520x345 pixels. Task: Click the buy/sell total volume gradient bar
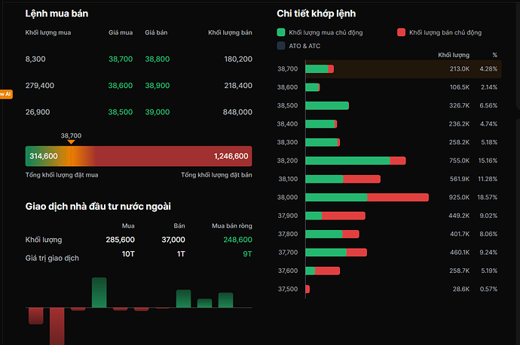[x=139, y=156]
